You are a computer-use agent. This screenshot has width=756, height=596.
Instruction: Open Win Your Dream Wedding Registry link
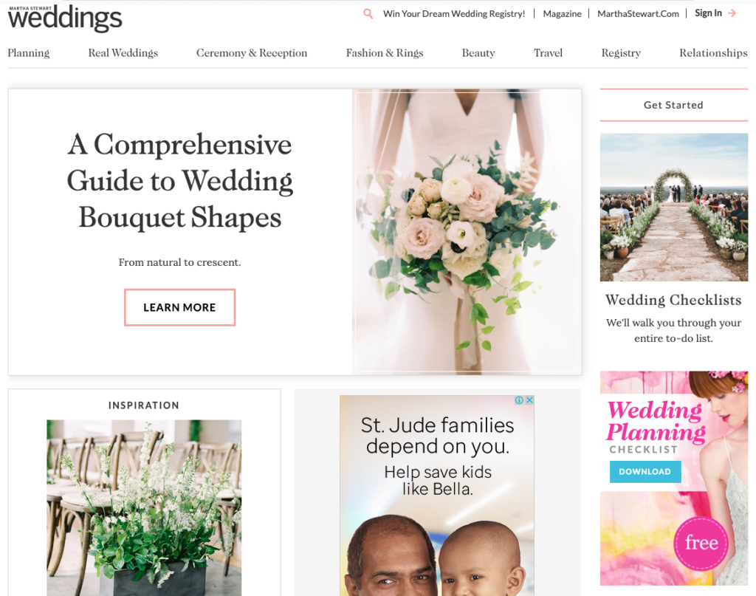click(454, 14)
